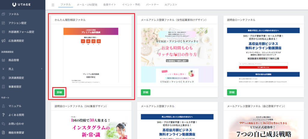308x139 pixels.
Task: Click the 広告連携設定 megaphone icon
Action: tap(3, 41)
